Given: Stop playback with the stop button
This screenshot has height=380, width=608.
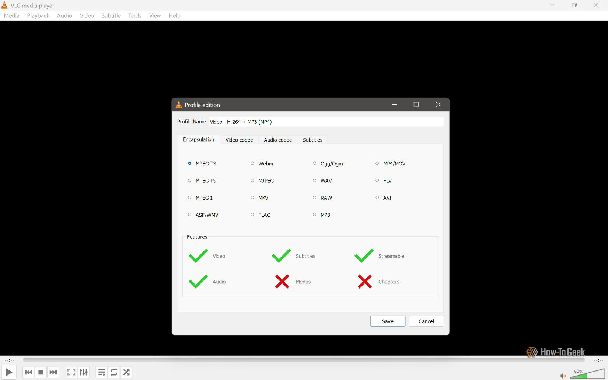Looking at the screenshot, I should tap(41, 372).
